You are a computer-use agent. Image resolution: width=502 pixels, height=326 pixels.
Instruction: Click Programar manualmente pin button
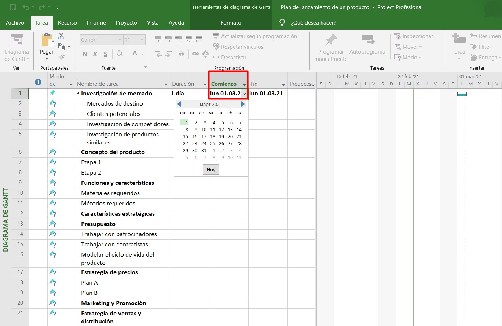[x=331, y=48]
